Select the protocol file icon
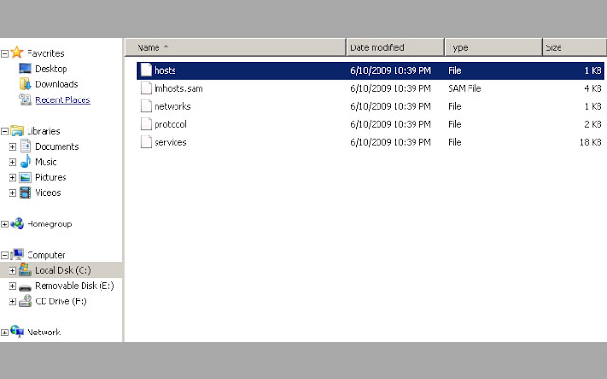This screenshot has height=379, width=607. click(145, 124)
